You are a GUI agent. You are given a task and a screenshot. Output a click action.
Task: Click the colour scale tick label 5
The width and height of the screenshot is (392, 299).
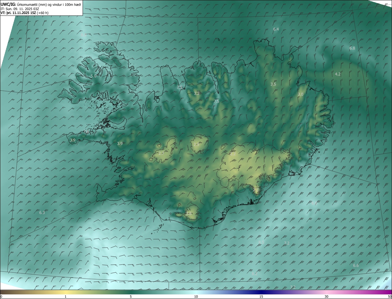131,297
